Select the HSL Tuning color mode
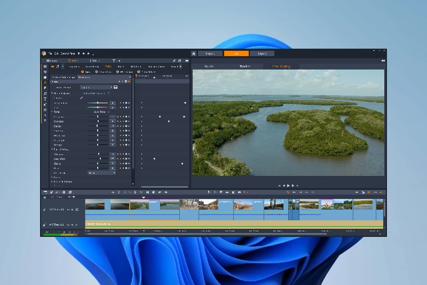This screenshot has width=427, height=285. click(125, 72)
